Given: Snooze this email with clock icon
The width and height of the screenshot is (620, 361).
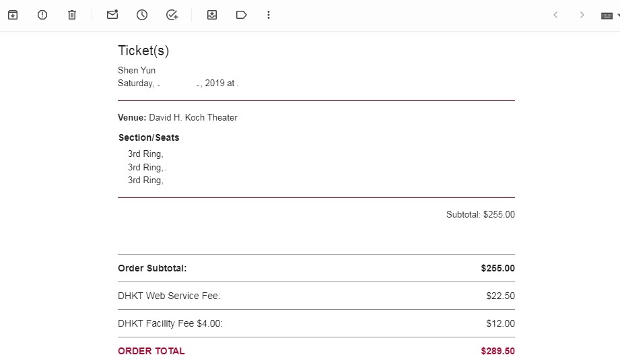Looking at the screenshot, I should pos(142,15).
